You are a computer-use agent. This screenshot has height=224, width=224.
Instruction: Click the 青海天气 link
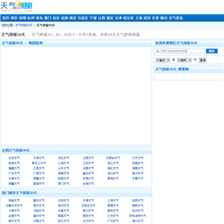(113, 179)
